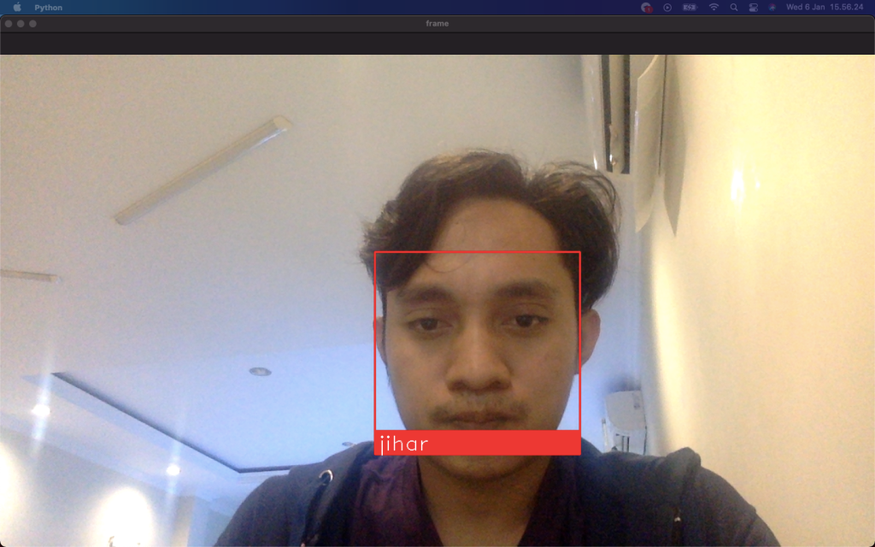Click the zoom traffic light button
Viewport: 875px width, 547px height.
tap(32, 23)
